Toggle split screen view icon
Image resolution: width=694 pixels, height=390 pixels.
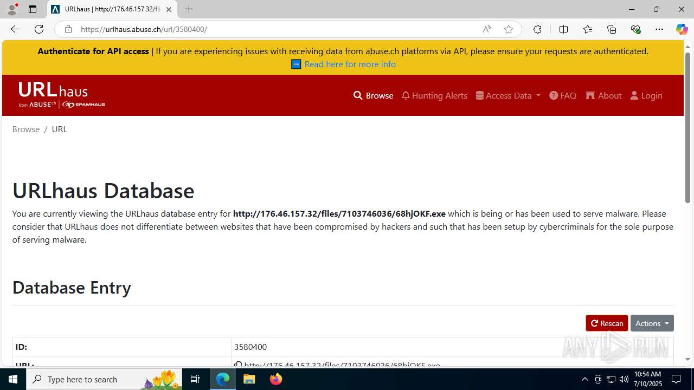(x=563, y=29)
